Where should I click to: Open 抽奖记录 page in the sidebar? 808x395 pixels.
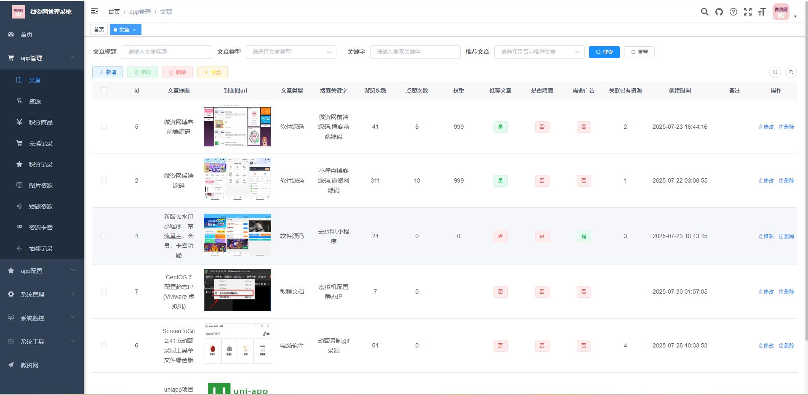(42, 249)
